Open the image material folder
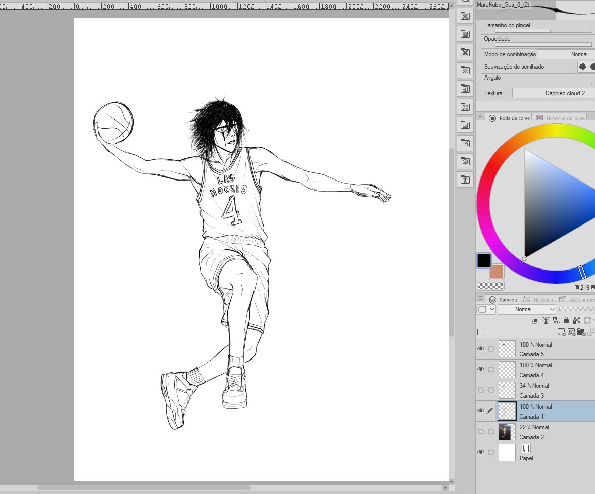 [x=465, y=125]
